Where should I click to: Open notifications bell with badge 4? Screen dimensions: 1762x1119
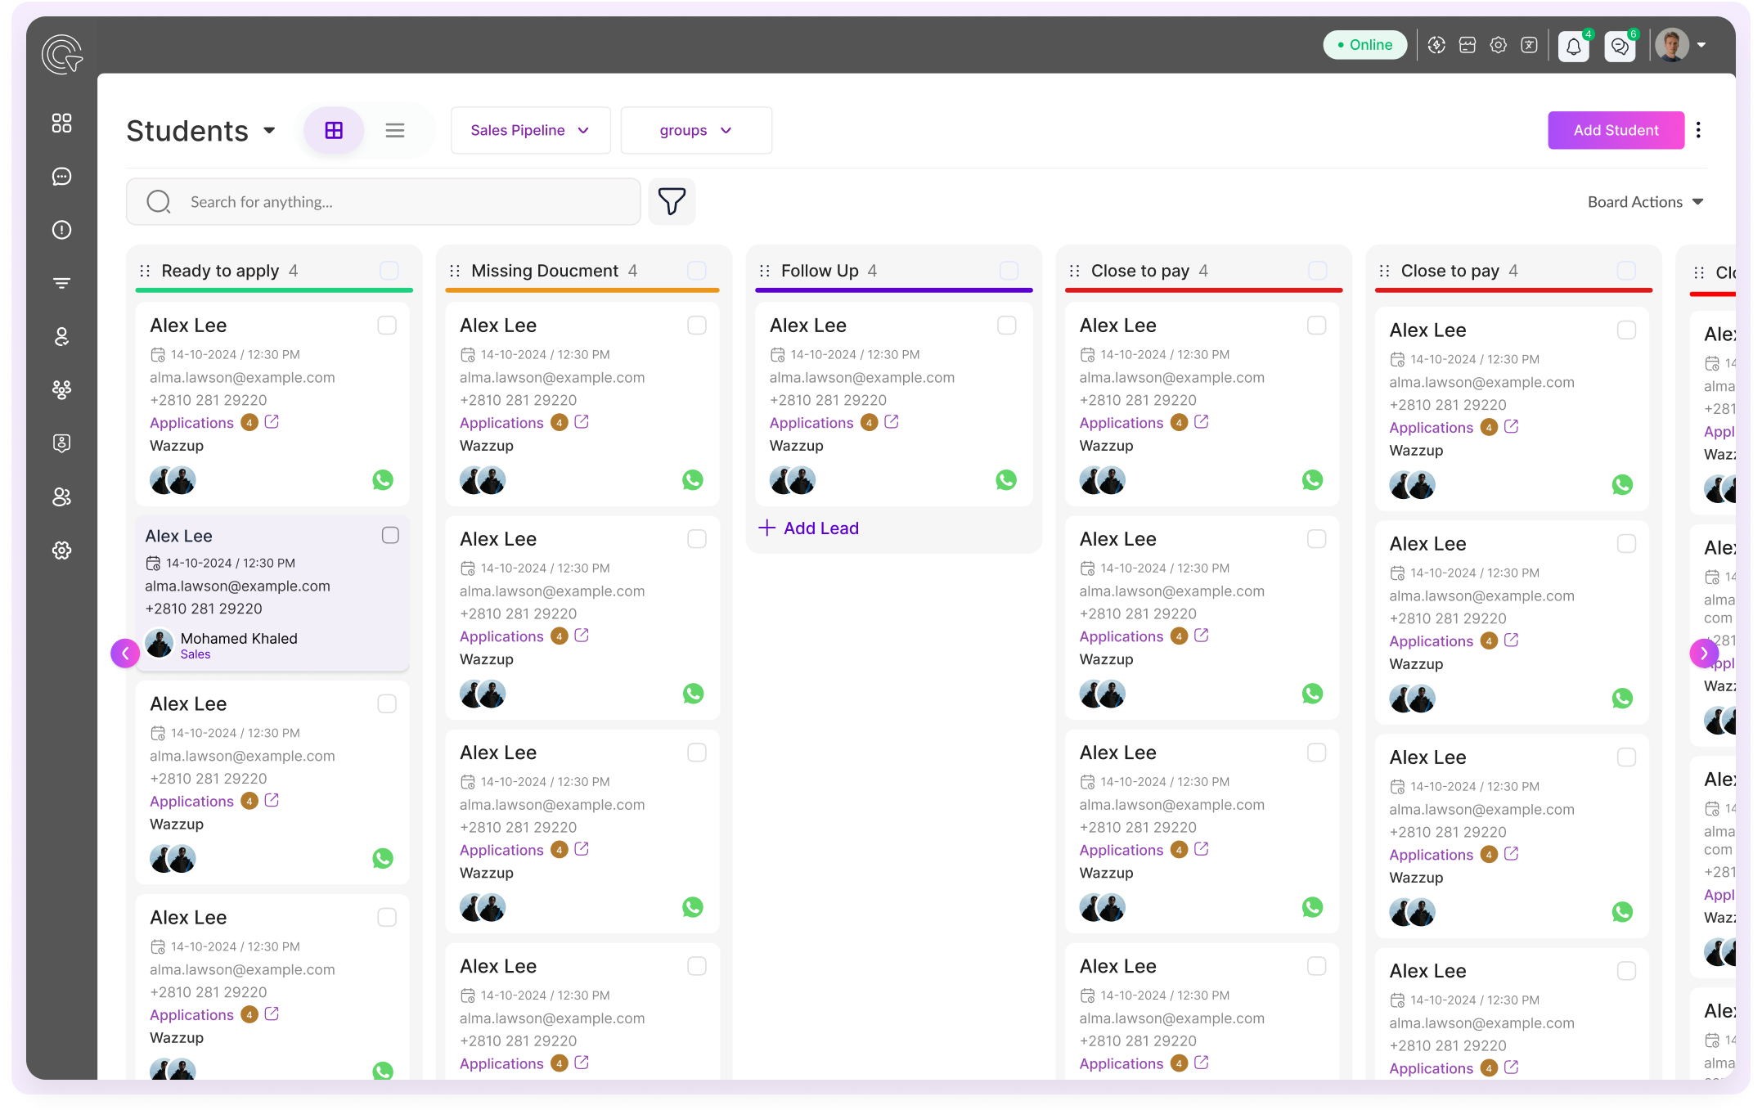tap(1574, 47)
